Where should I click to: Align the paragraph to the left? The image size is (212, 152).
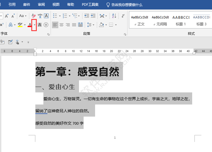point(55,25)
